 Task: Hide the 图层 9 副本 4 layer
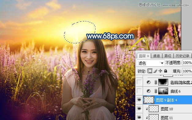tap(139, 100)
